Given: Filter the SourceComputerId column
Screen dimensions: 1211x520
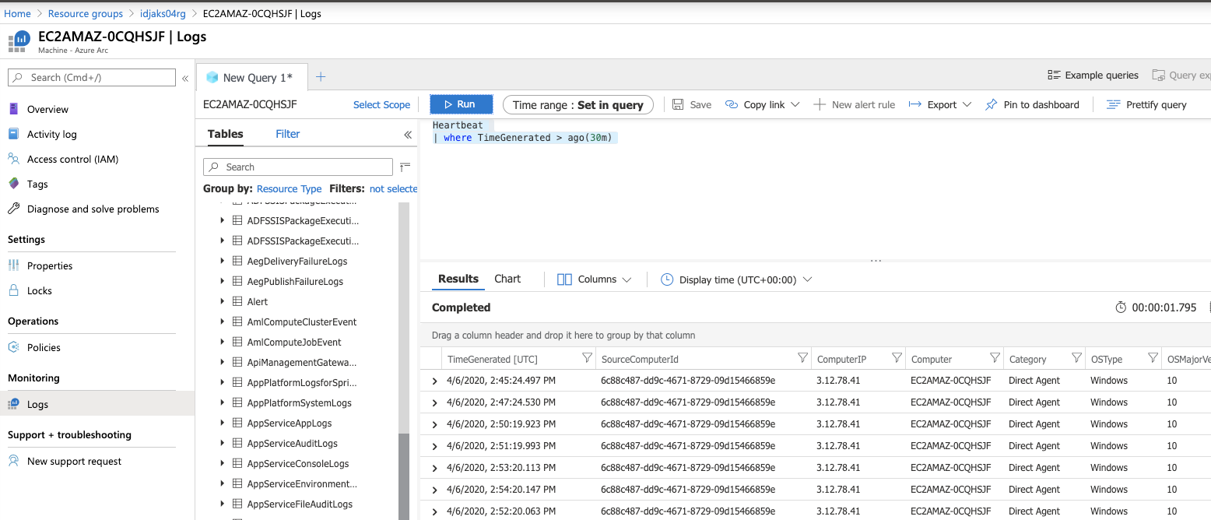Looking at the screenshot, I should [x=802, y=359].
